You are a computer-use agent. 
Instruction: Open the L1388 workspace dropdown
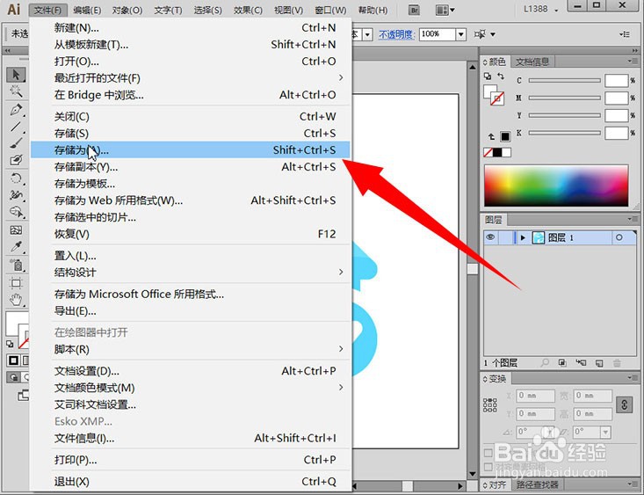(541, 9)
